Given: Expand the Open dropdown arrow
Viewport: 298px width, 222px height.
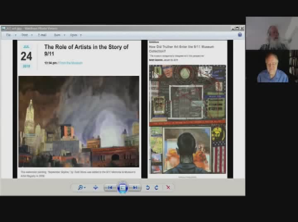Looking at the screenshot, I should pos(81,35).
